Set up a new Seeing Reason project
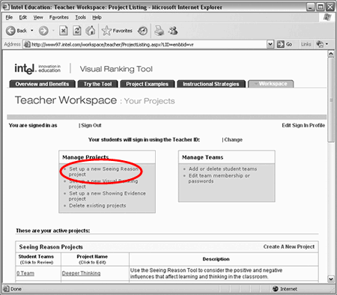Image resolution: width=337 pixels, height=295 pixels. click(x=103, y=171)
